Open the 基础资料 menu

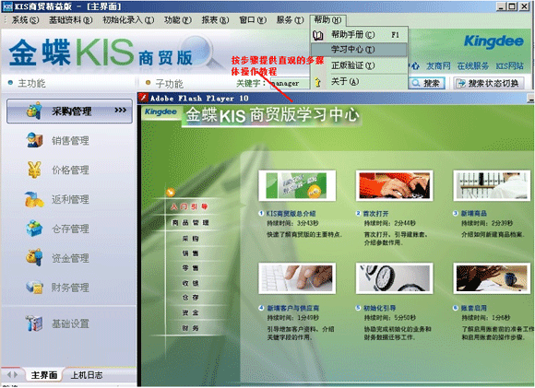click(71, 20)
